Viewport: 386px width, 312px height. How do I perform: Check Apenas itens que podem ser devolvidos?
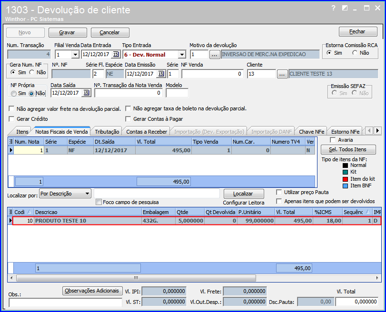click(279, 201)
